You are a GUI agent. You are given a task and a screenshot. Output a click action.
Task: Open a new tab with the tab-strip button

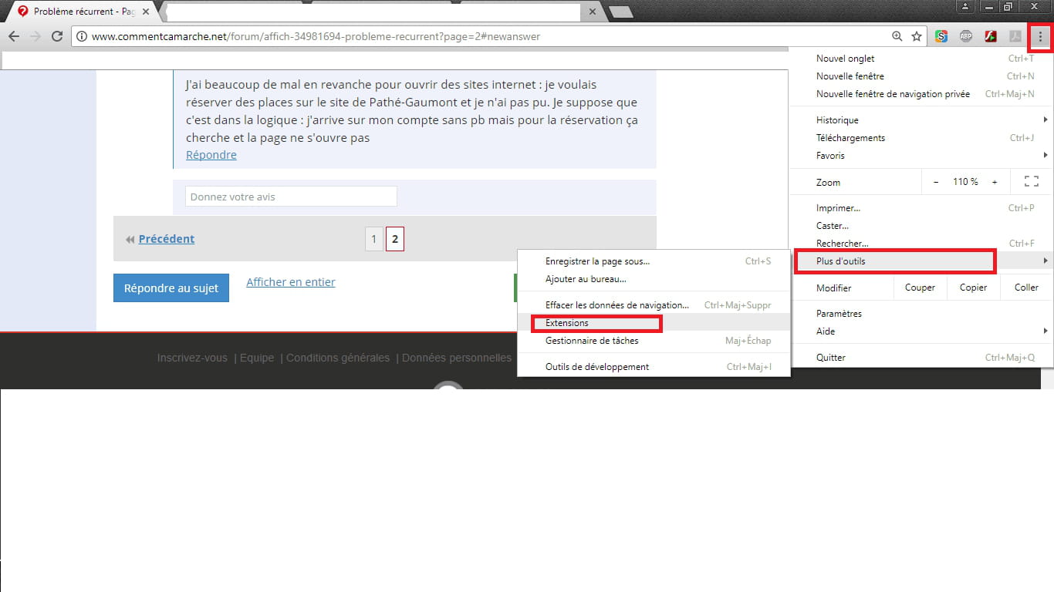click(x=620, y=12)
